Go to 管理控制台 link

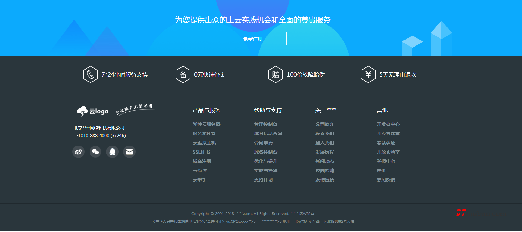coord(265,124)
